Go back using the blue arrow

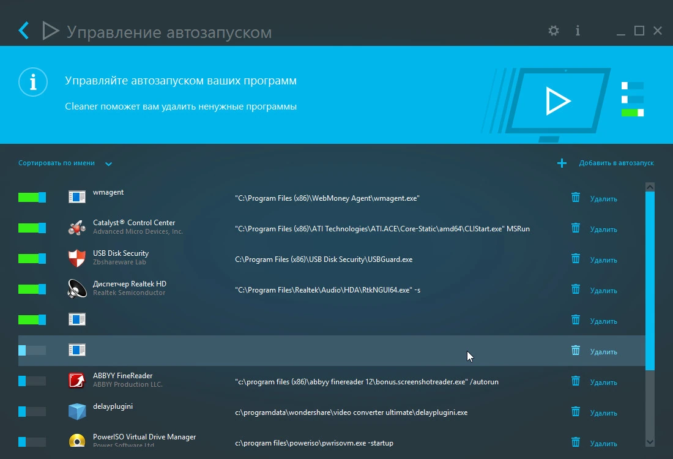tap(24, 31)
